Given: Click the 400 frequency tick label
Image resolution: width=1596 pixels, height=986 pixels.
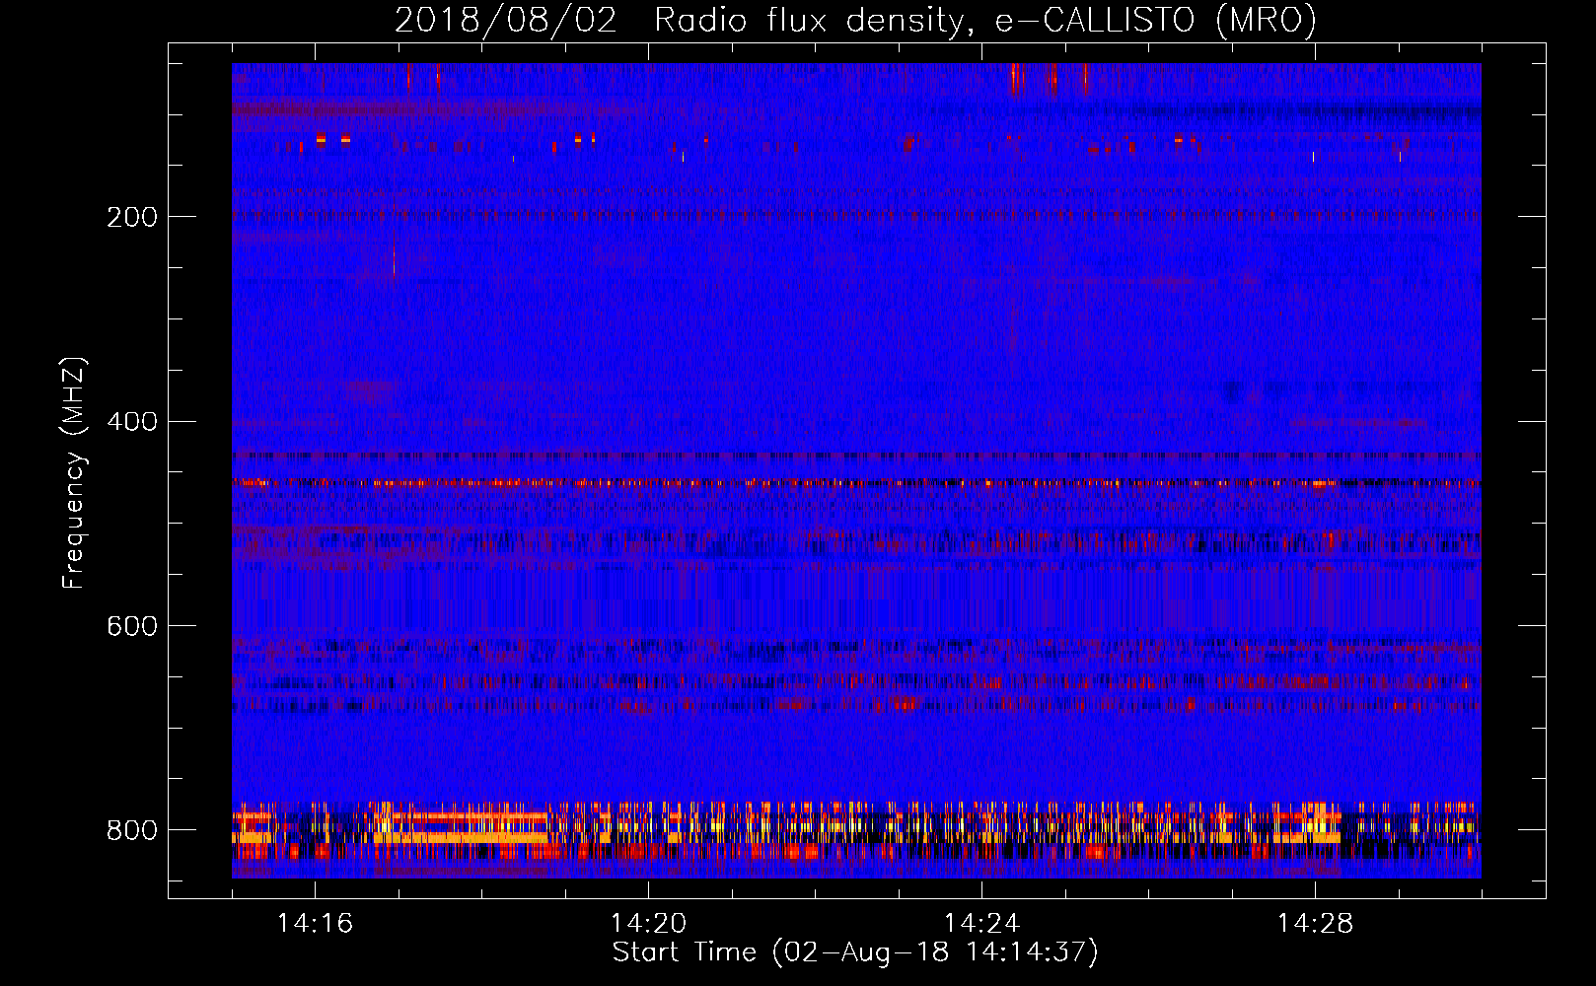Looking at the screenshot, I should click(x=132, y=422).
